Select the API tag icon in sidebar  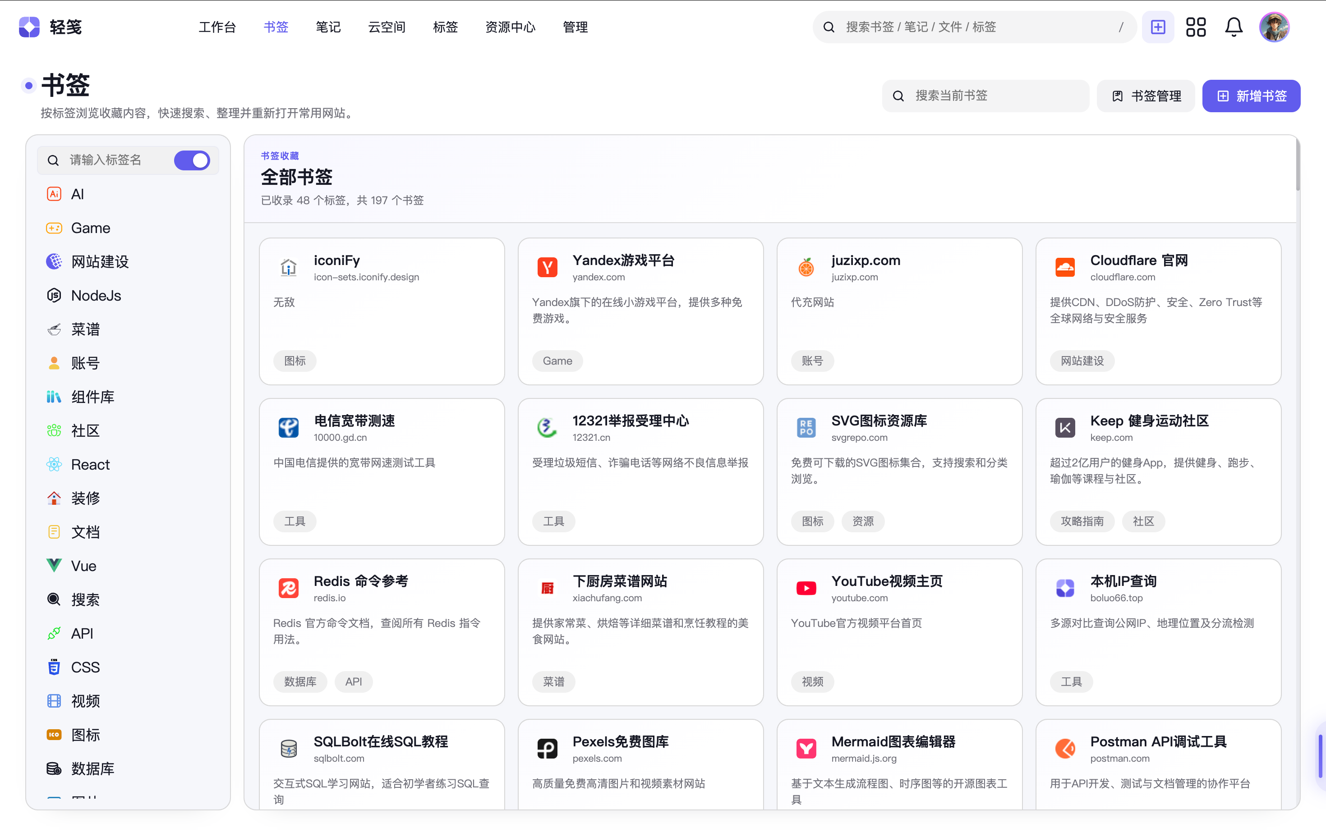[x=54, y=633]
